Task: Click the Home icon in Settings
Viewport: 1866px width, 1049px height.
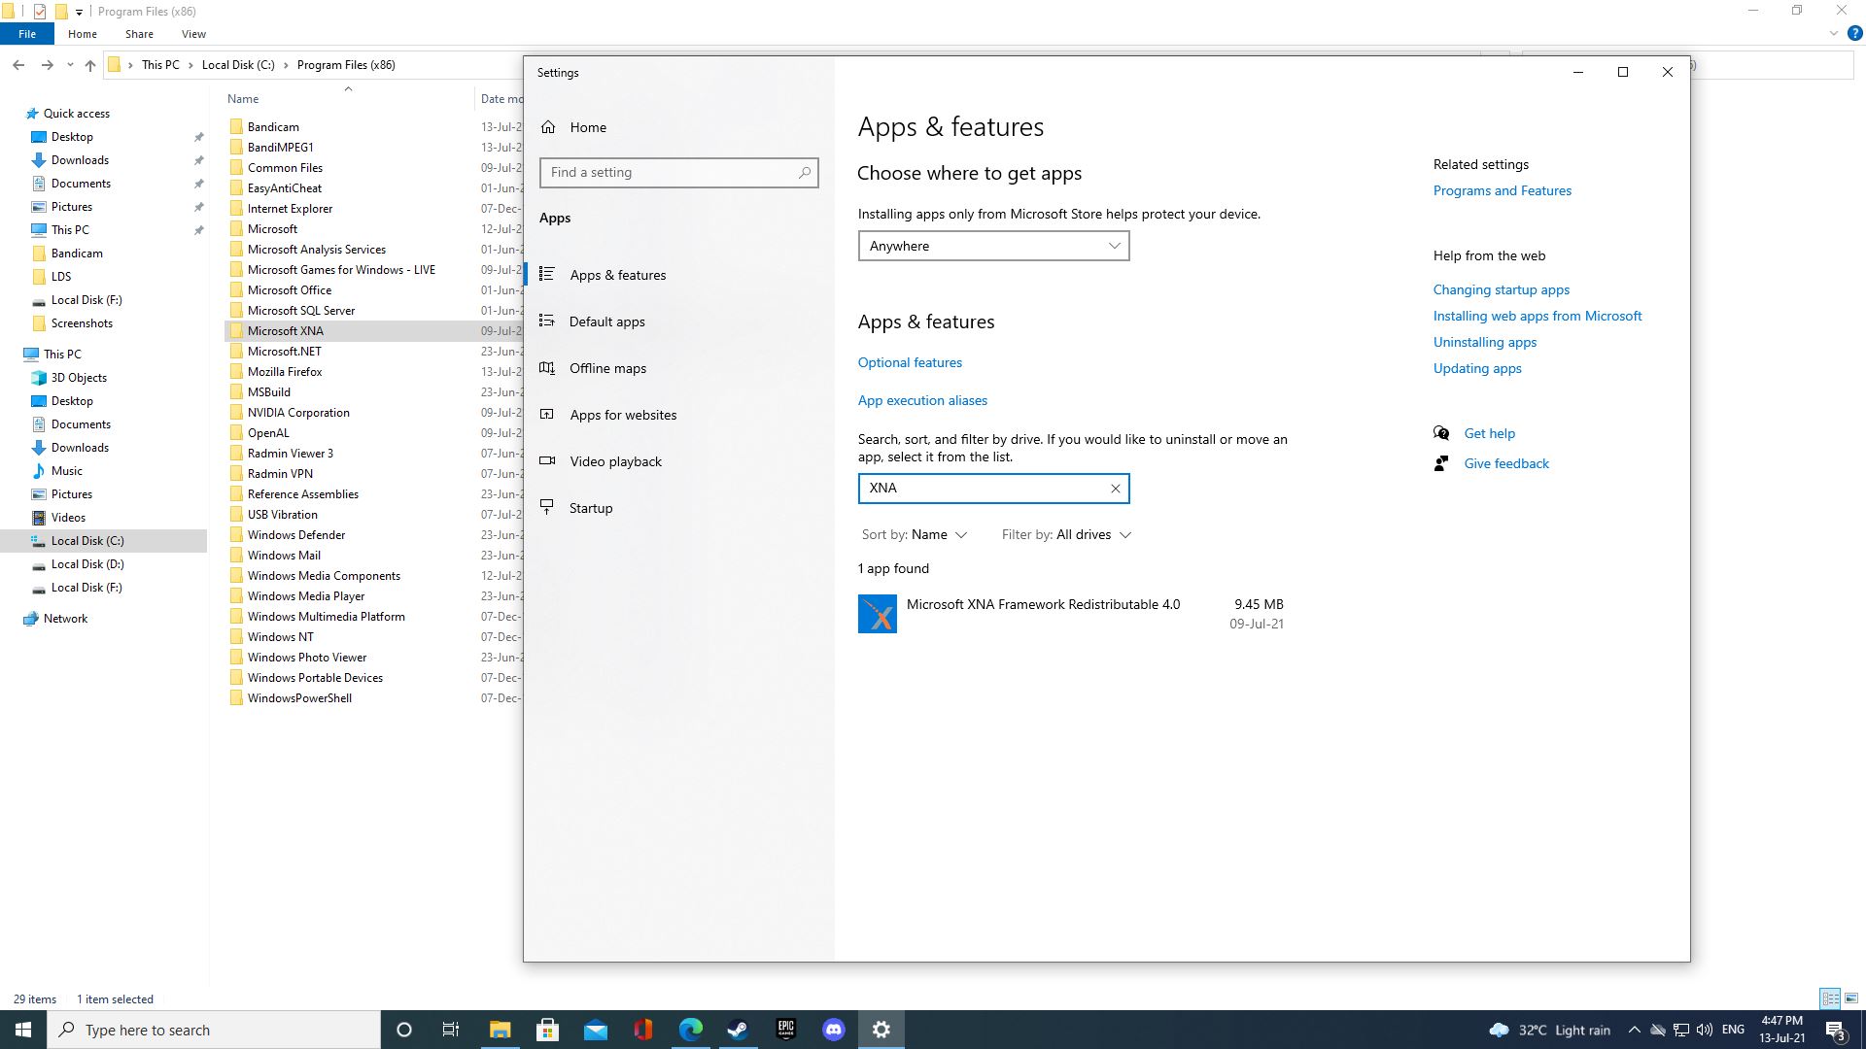Action: [x=549, y=127]
